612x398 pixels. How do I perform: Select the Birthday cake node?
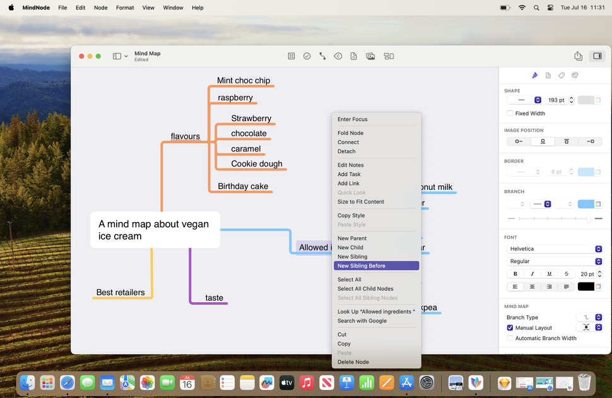pos(243,186)
